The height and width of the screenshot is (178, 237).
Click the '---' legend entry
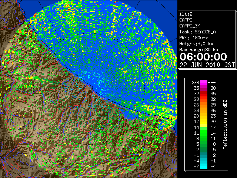click(x=212, y=83)
